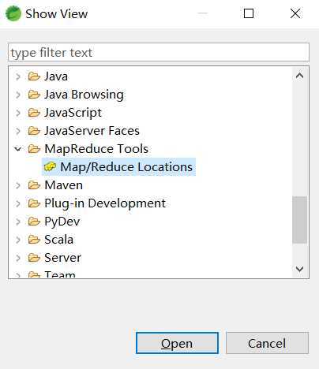Click the JavaScript folder icon
The width and height of the screenshot is (319, 369).
pos(34,113)
